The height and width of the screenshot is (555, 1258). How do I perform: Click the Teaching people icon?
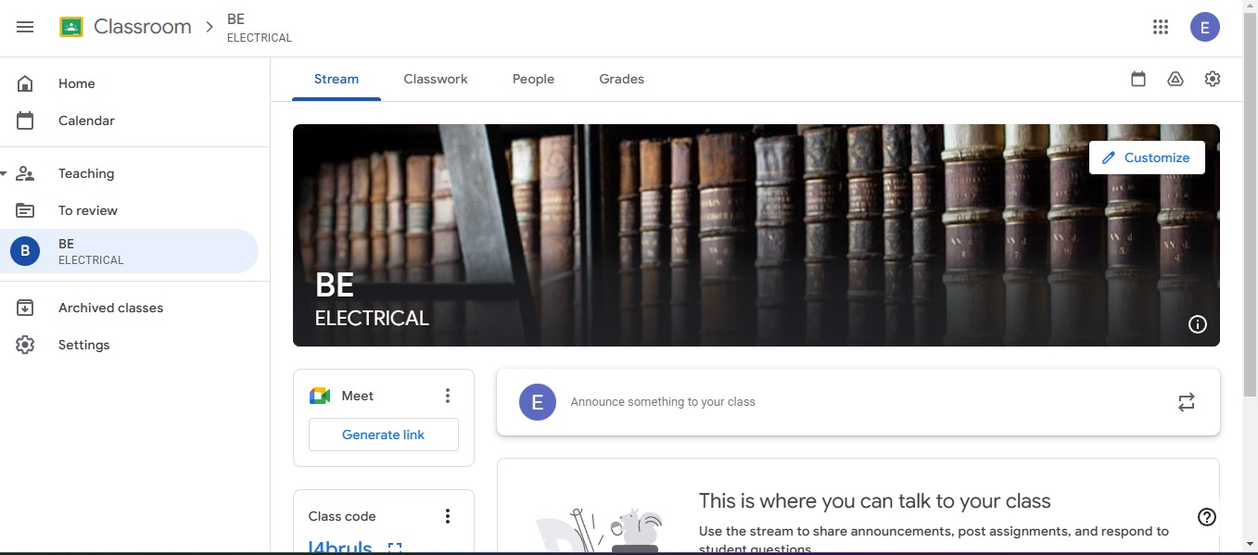point(25,173)
